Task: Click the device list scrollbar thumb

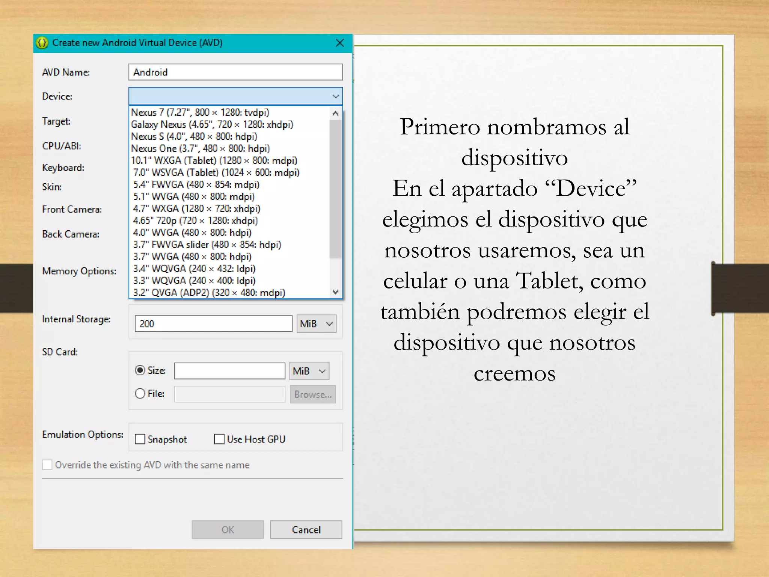Action: pyautogui.click(x=336, y=189)
